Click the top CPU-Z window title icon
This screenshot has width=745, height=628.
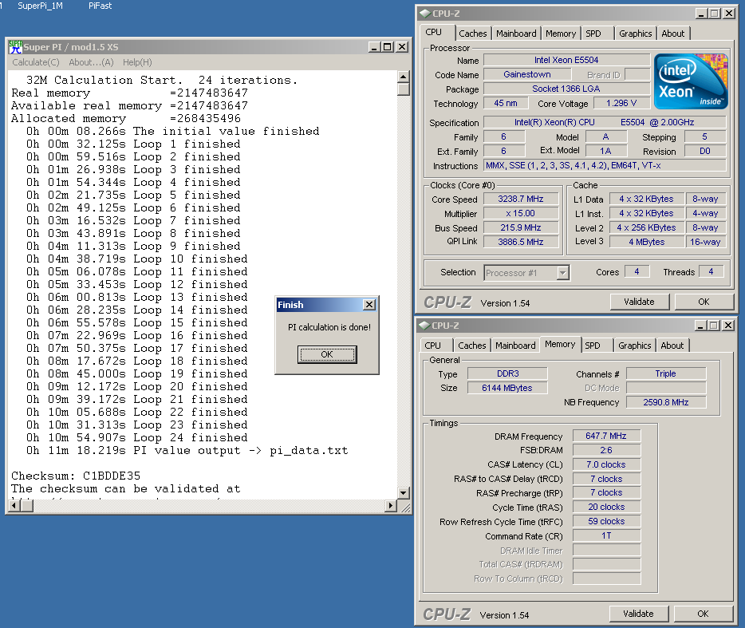tap(425, 14)
